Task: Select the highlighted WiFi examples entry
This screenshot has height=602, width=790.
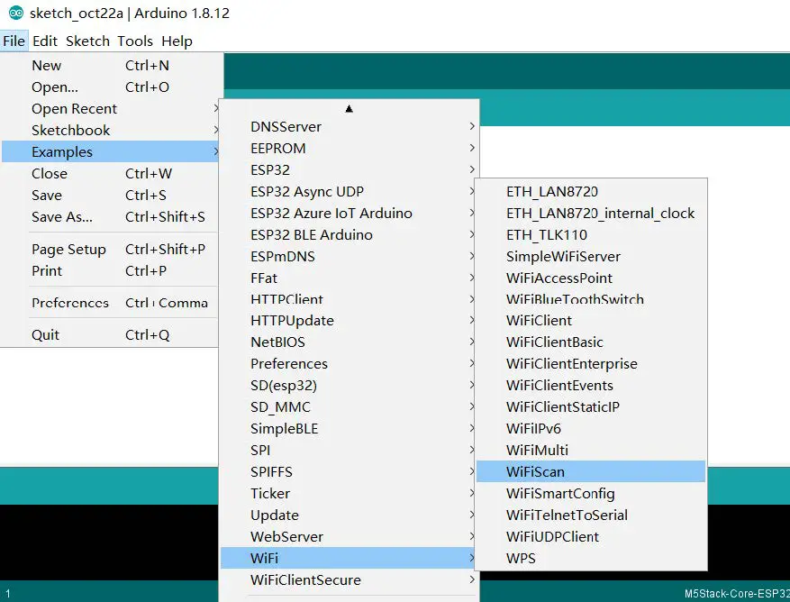Action: 350,558
